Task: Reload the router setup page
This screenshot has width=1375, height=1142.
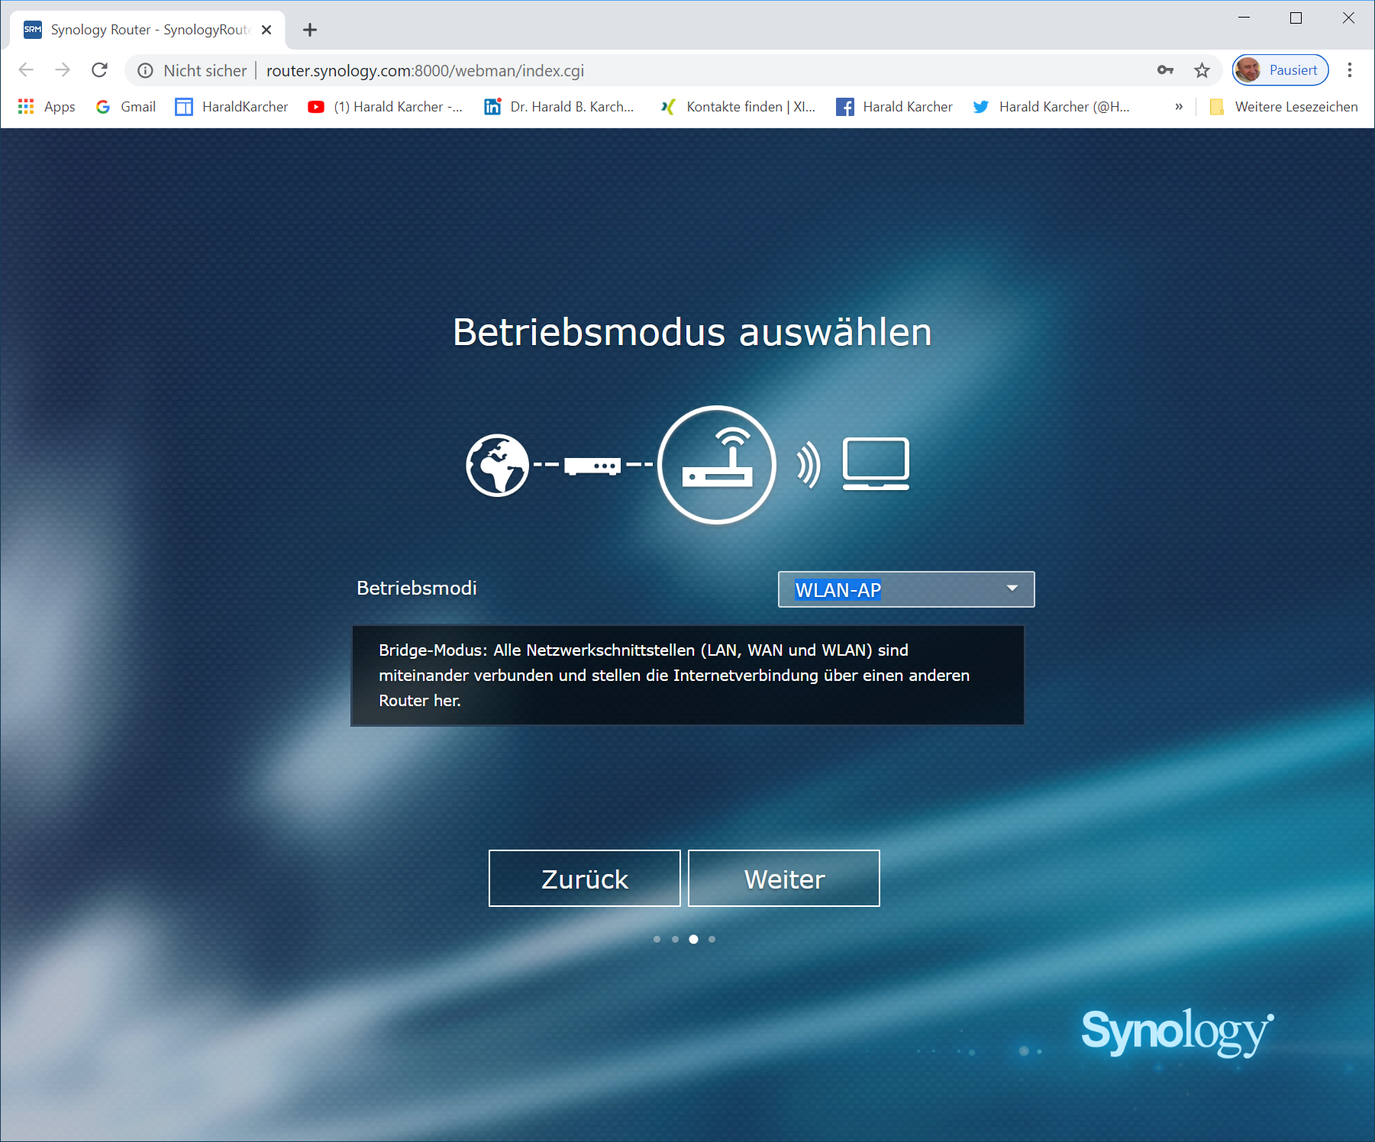Action: (x=99, y=70)
